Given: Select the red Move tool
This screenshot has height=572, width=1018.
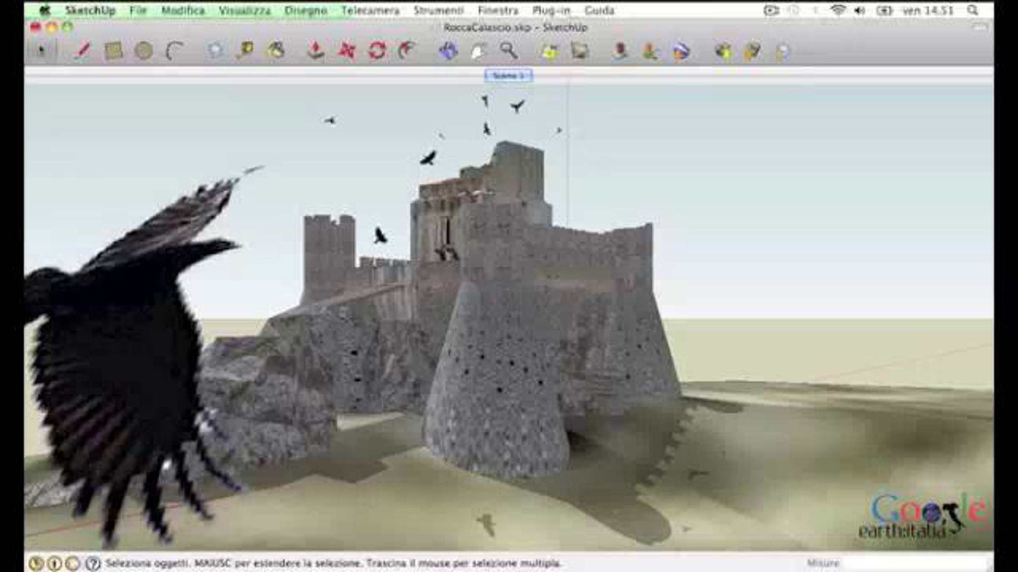Looking at the screenshot, I should coord(346,51).
